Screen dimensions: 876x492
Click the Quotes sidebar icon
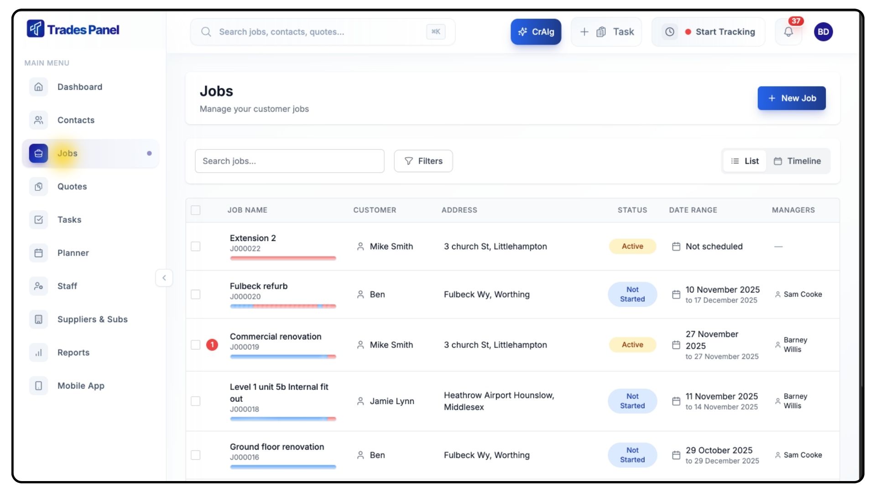[39, 187]
